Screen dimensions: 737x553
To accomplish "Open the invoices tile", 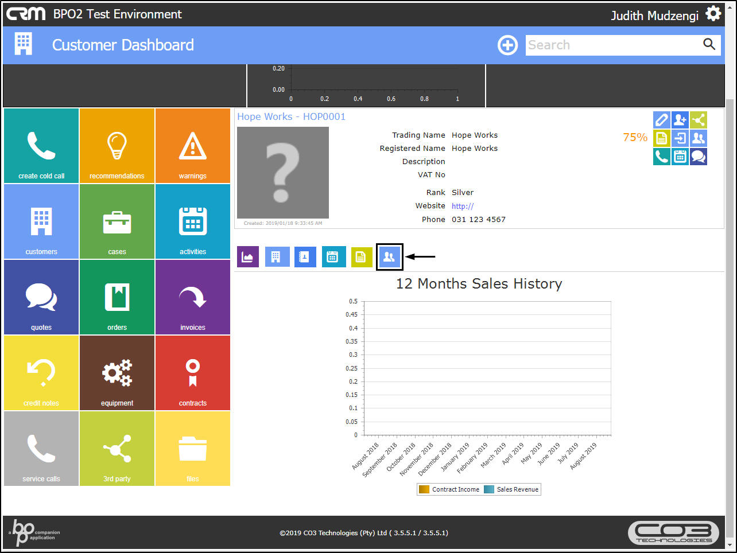I will 193,297.
